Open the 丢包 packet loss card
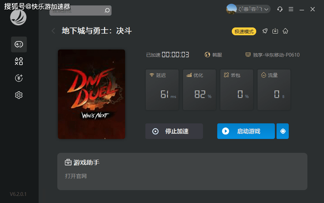324x203 pixels. click(237, 90)
